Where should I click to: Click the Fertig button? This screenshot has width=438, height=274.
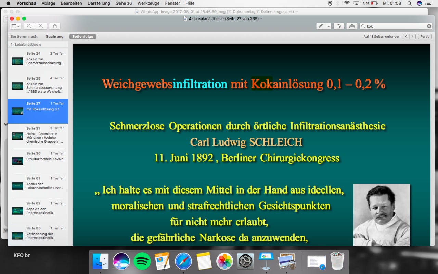(x=425, y=37)
